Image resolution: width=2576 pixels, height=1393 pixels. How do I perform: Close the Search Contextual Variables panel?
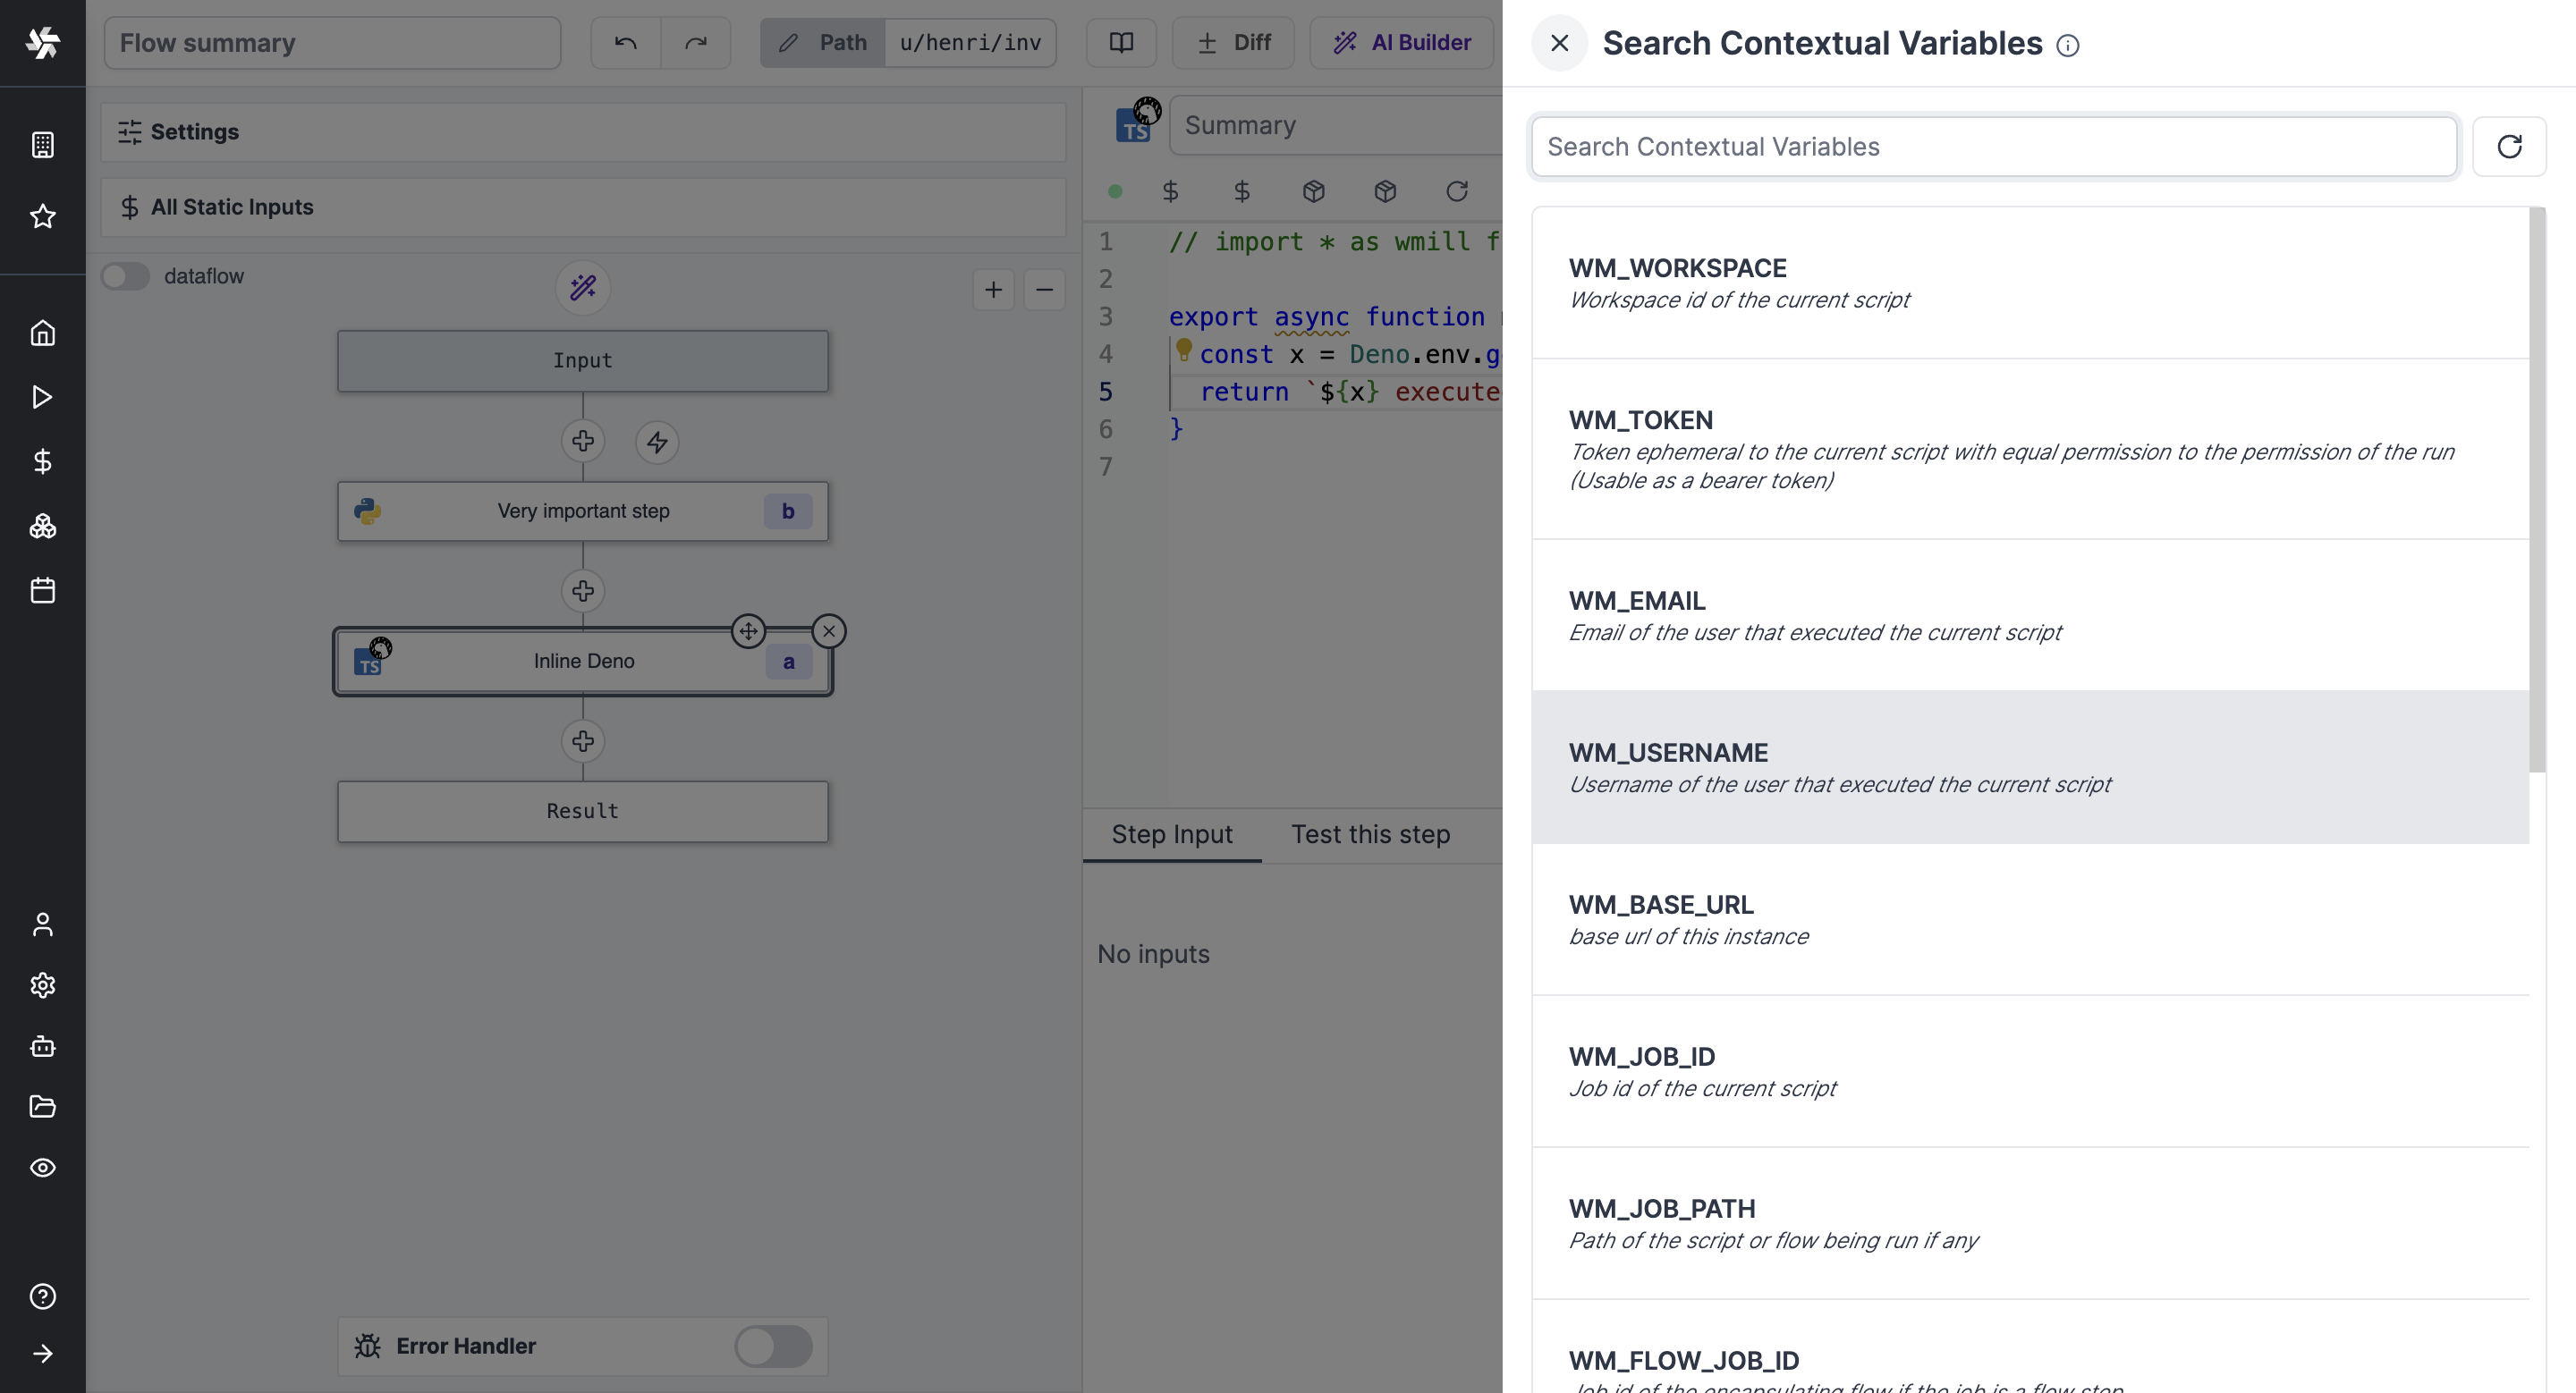[1559, 43]
